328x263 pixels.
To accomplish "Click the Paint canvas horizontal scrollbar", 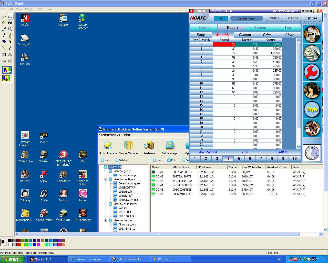I will point(159,234).
